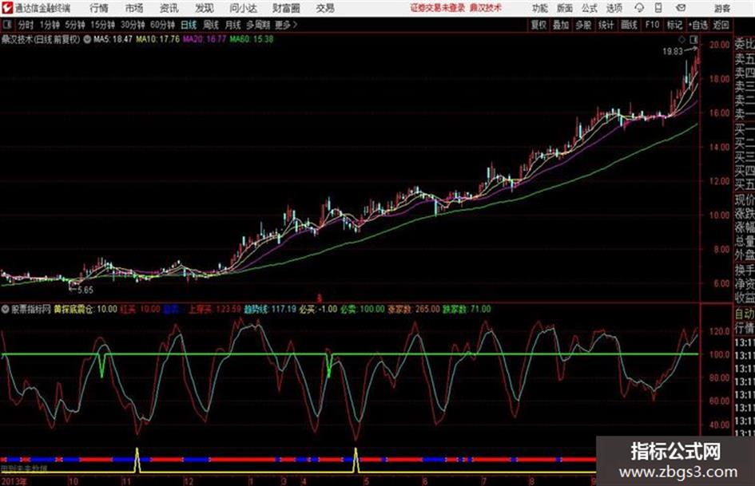Open the 资讯 menu

point(169,8)
